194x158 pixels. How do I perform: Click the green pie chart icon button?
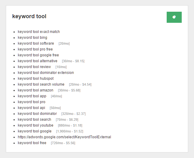(174, 17)
